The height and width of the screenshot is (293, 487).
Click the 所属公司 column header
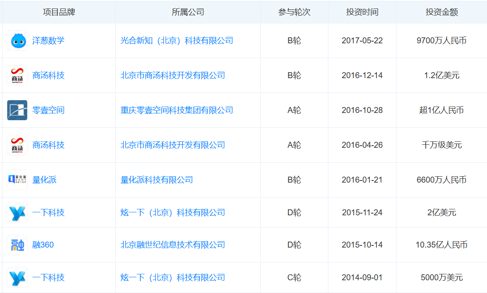click(x=188, y=12)
